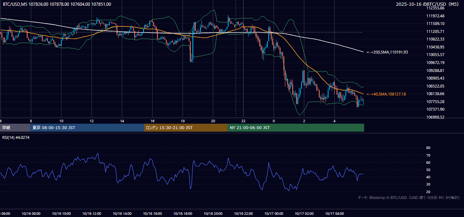
Task: Click hour tick 14 under price chart
Action: pos(122,121)
